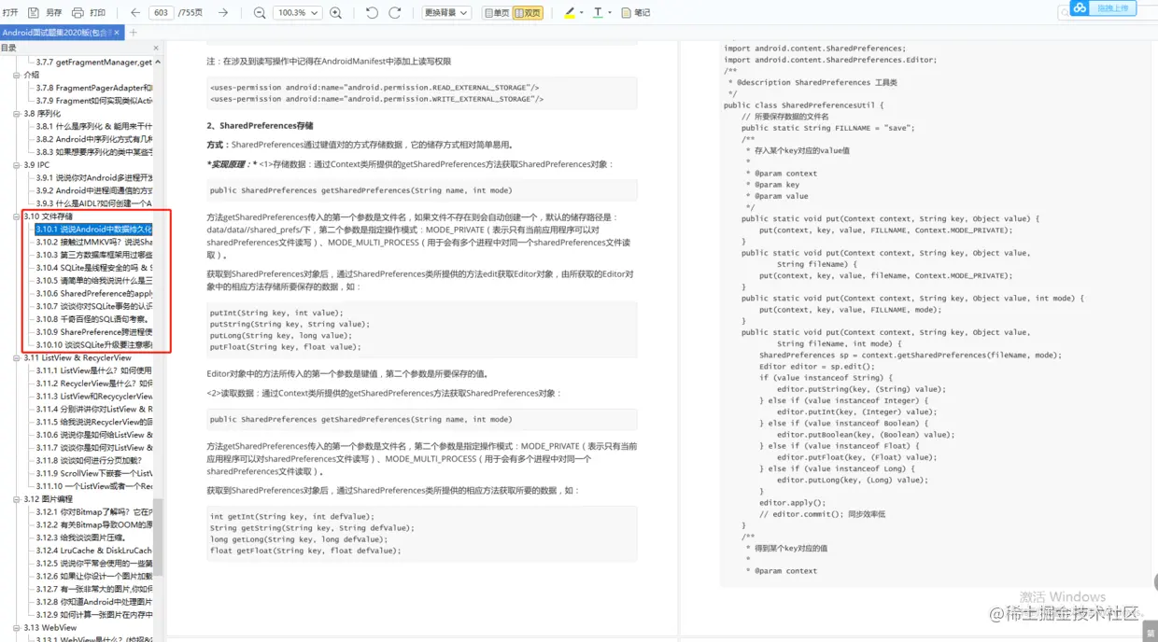Open outline item 3.10.8 千奇百怪的SQL语句考察
Viewport: 1158px width, 642px height.
coord(92,319)
